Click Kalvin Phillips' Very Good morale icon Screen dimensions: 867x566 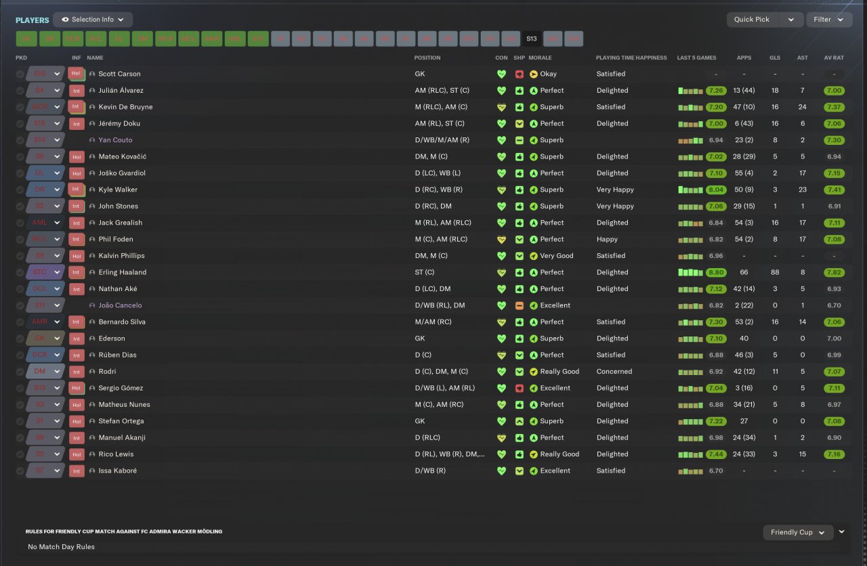[x=534, y=256]
